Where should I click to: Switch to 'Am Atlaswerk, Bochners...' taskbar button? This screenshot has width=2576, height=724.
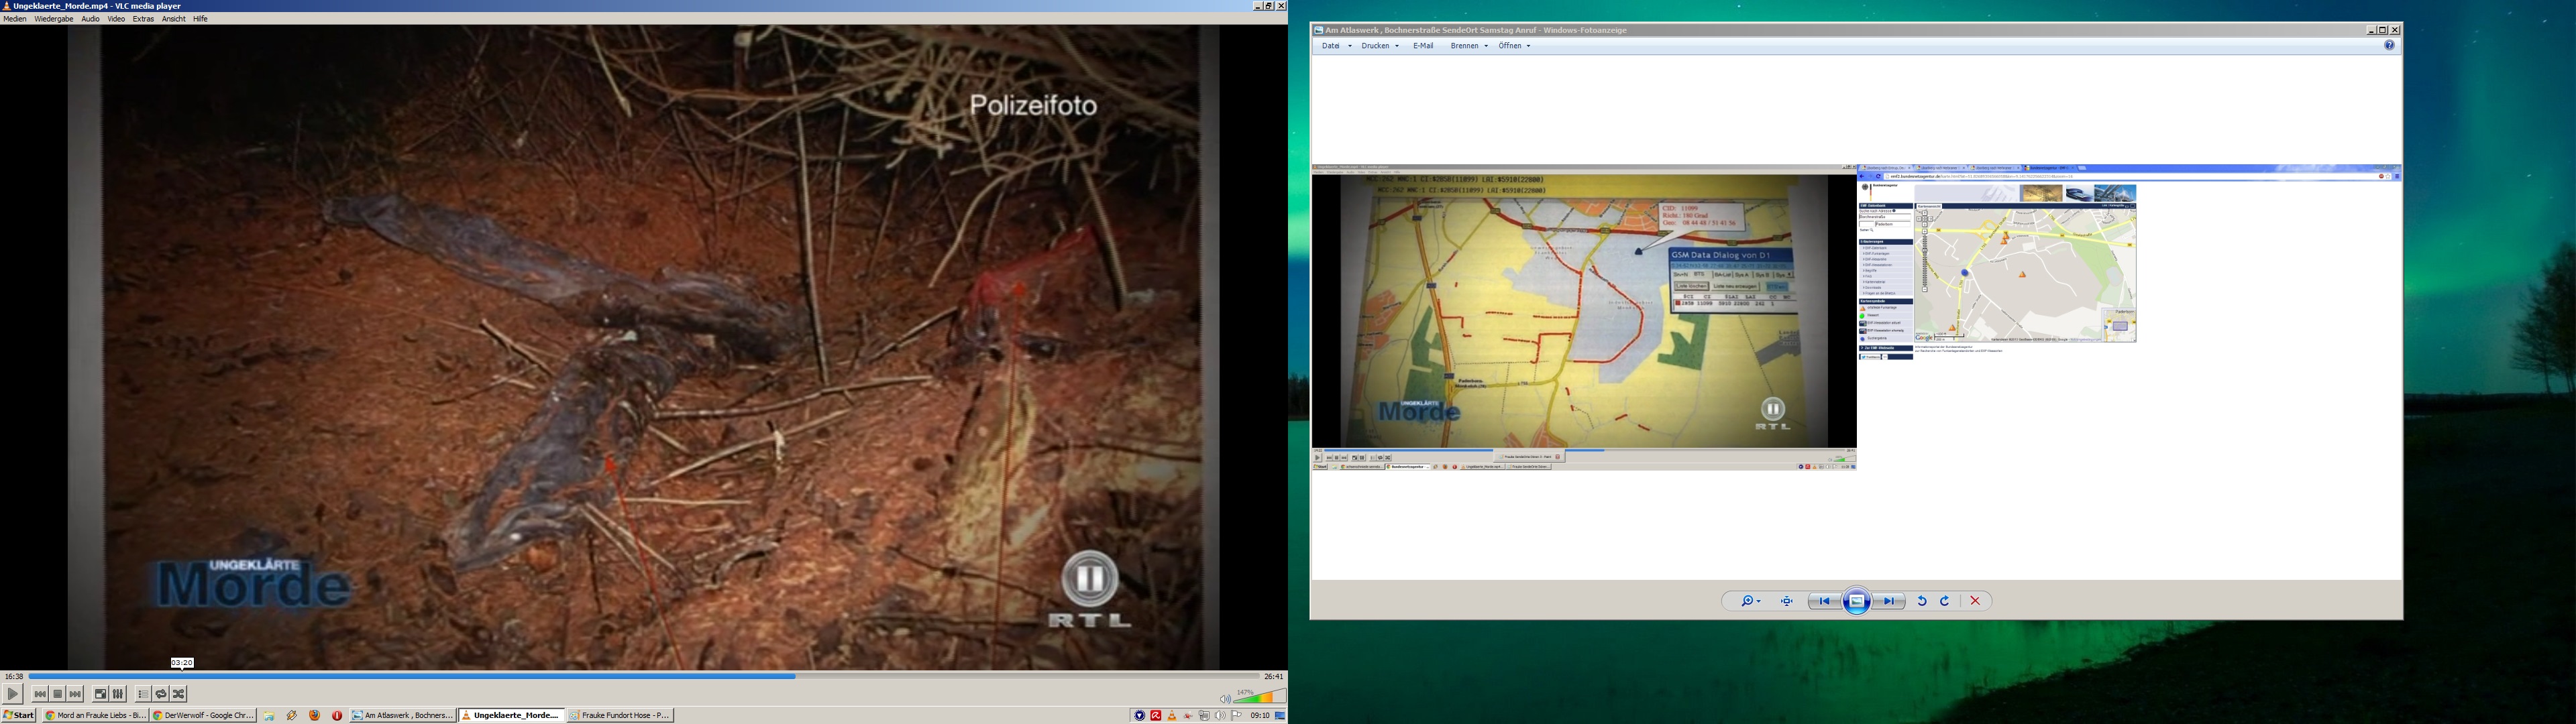403,715
